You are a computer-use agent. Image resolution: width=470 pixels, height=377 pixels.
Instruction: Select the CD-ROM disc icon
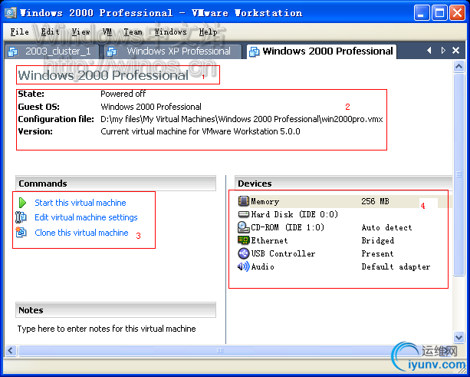coord(243,227)
